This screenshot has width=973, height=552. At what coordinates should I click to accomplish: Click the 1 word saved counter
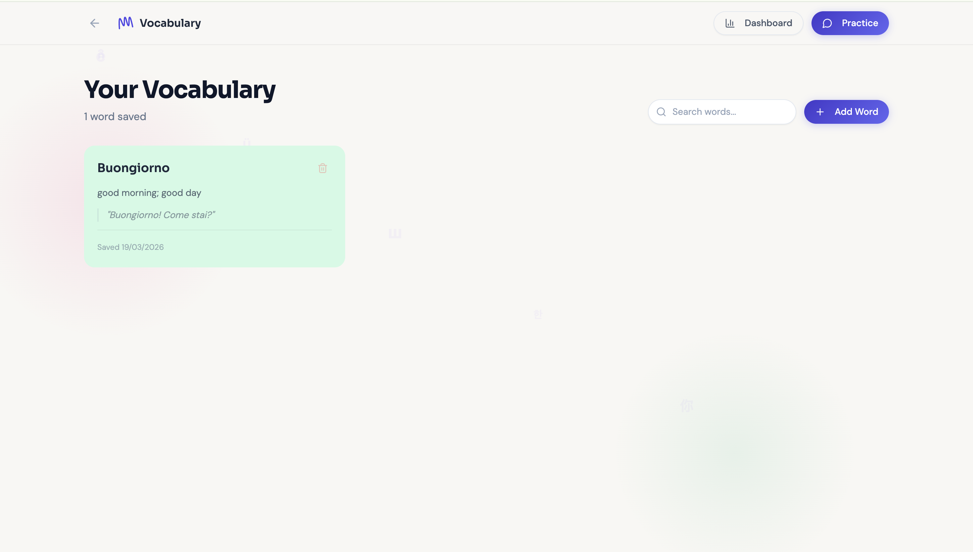115,117
